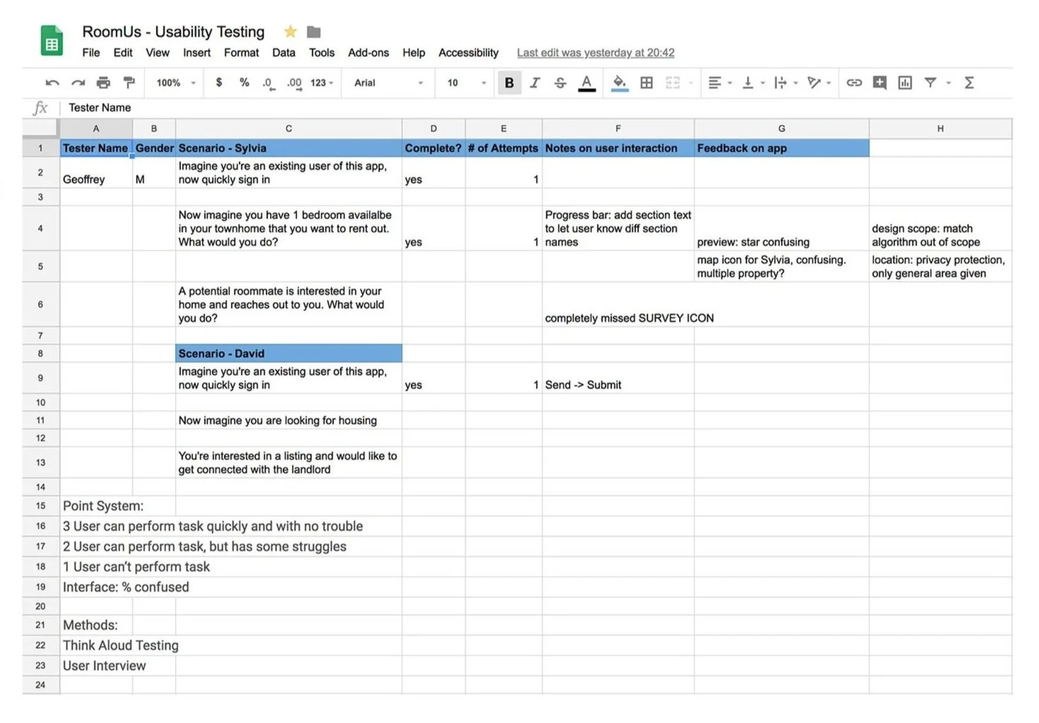Select the Paint format roller icon

tap(129, 83)
